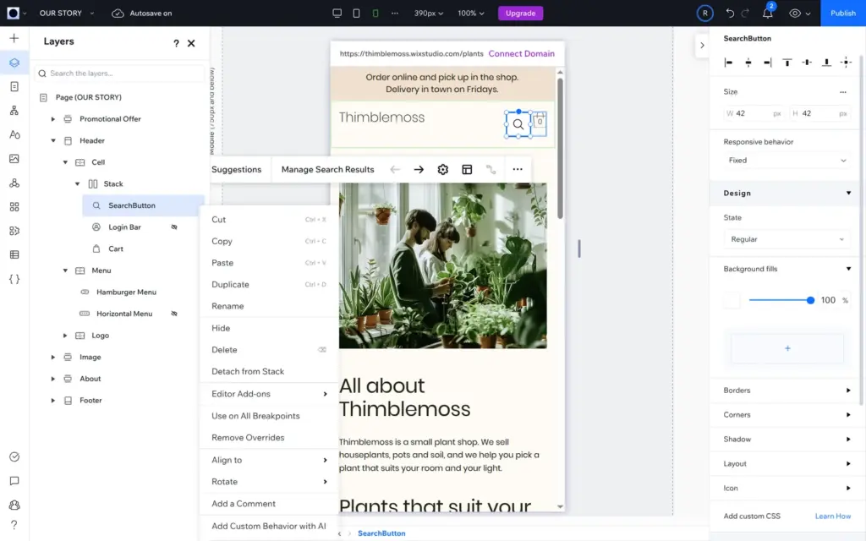
Task: Choose Duplicate from context menu
Action: click(x=268, y=284)
